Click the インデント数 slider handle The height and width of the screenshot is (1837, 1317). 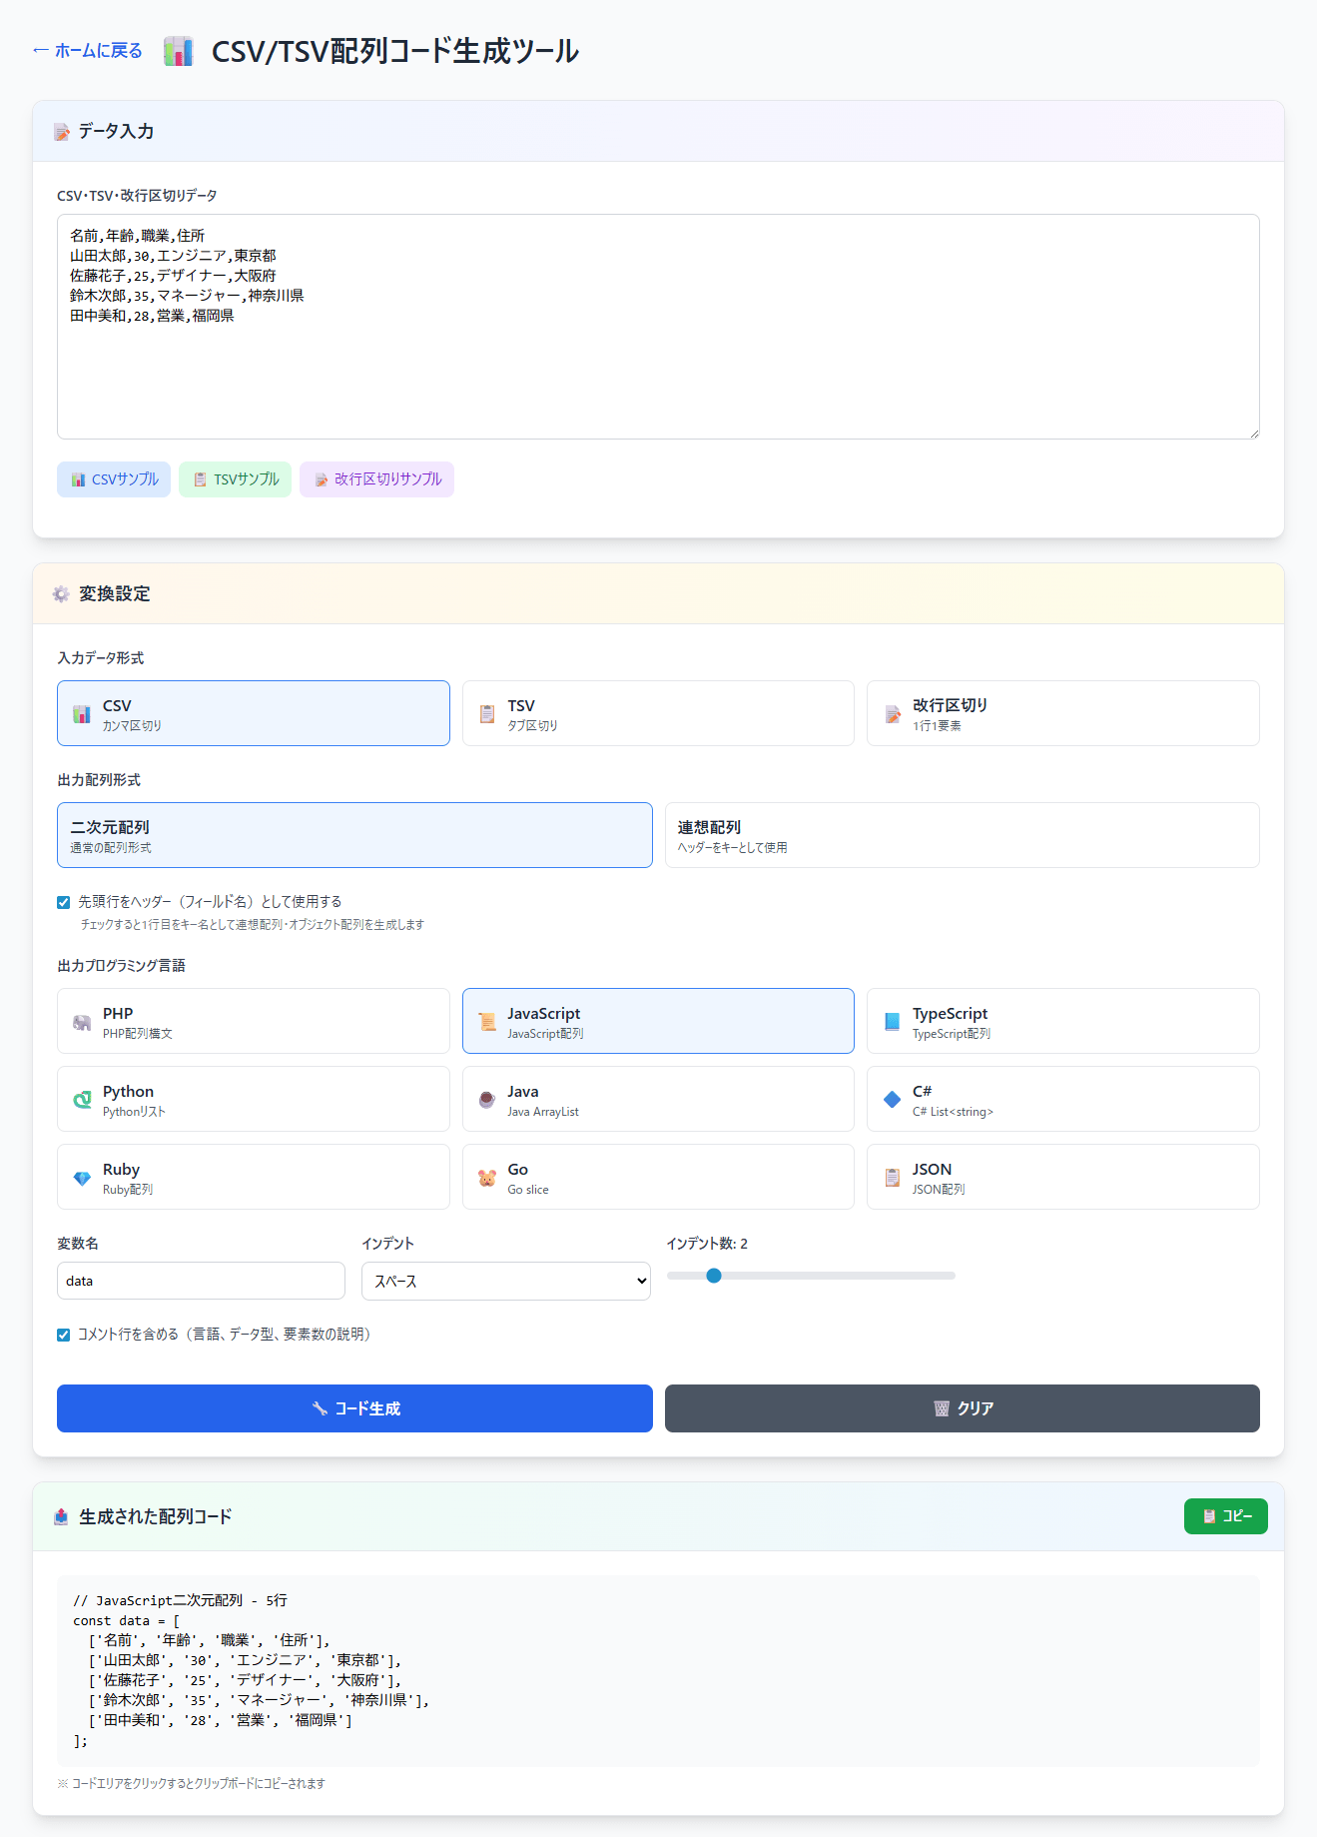point(713,1276)
